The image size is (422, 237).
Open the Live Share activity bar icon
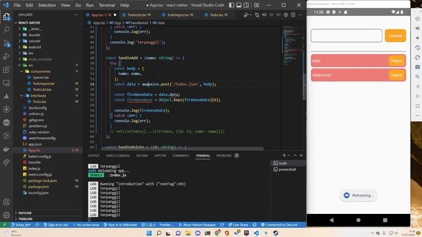tap(6, 163)
